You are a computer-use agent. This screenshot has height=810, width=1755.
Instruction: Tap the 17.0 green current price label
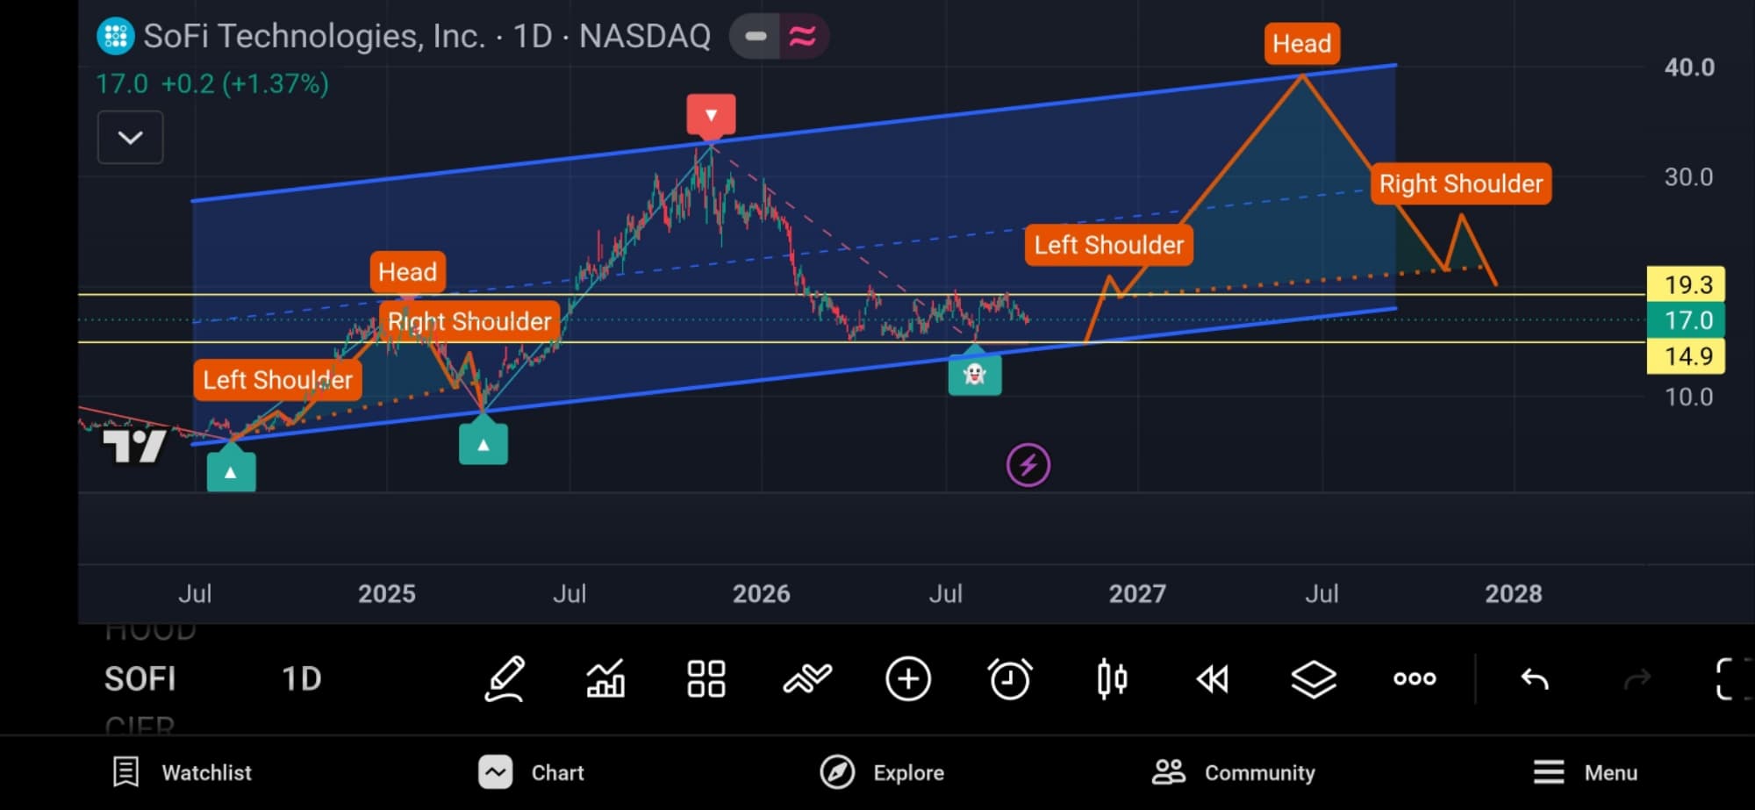coord(1686,320)
